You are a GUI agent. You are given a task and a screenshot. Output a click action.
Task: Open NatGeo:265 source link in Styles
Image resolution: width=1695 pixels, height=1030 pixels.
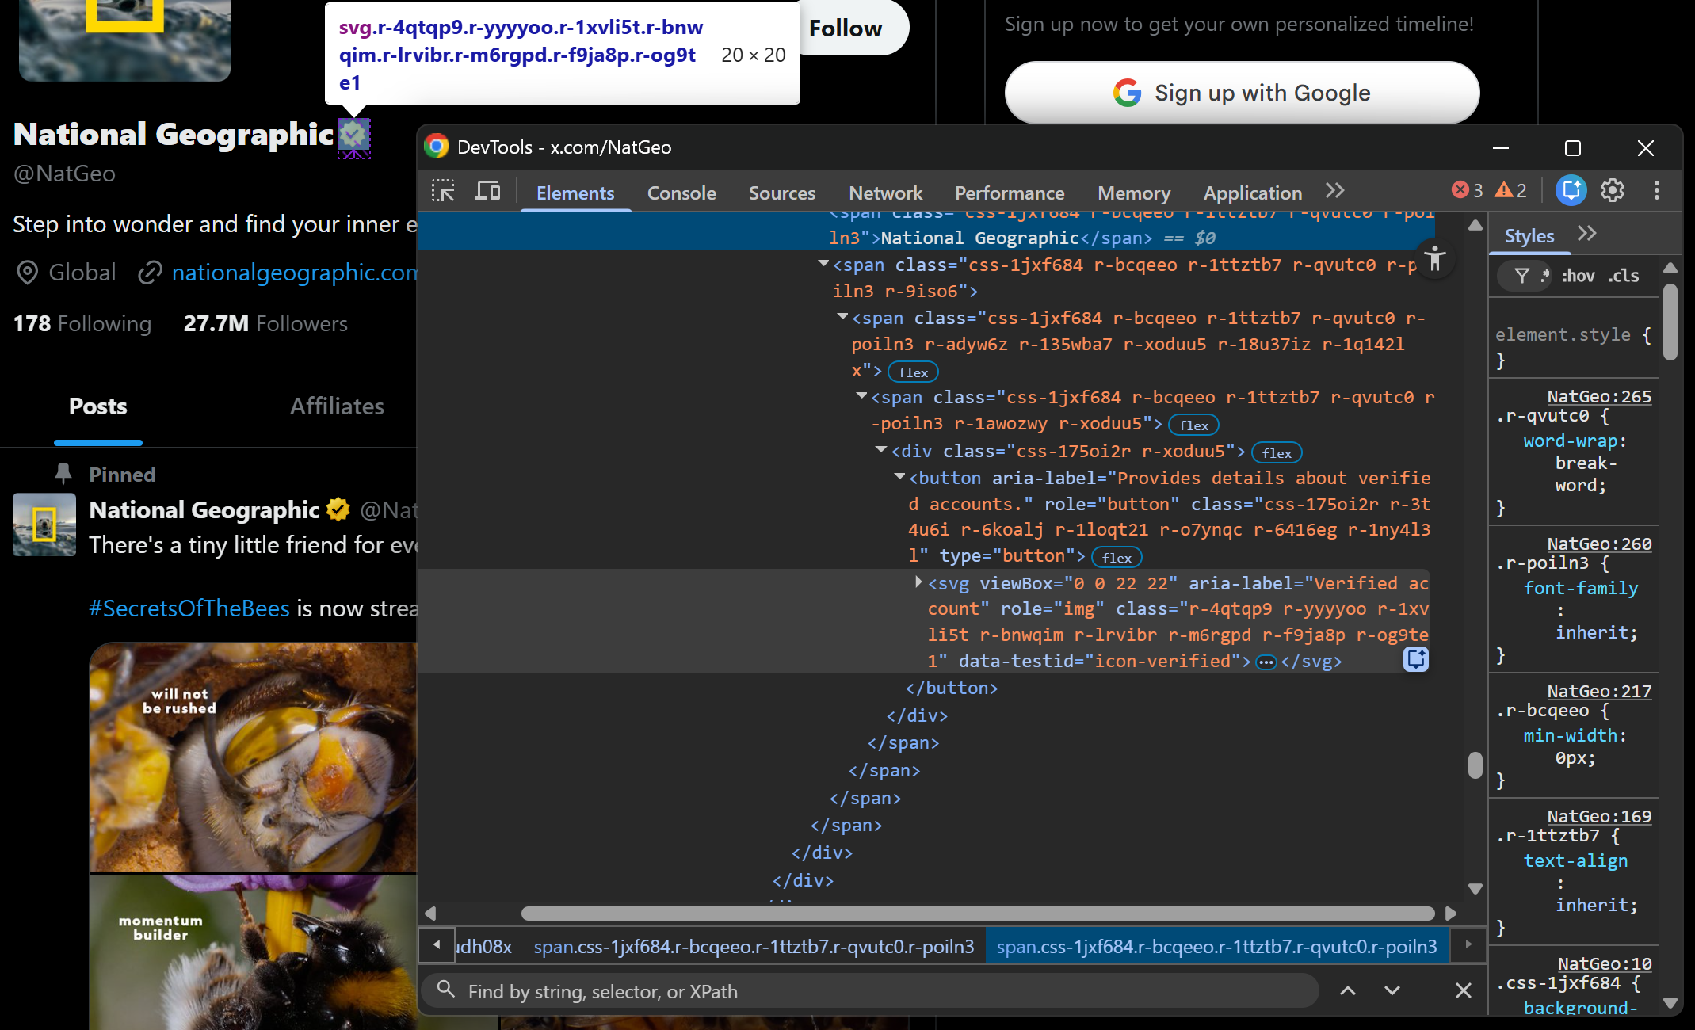(1599, 396)
